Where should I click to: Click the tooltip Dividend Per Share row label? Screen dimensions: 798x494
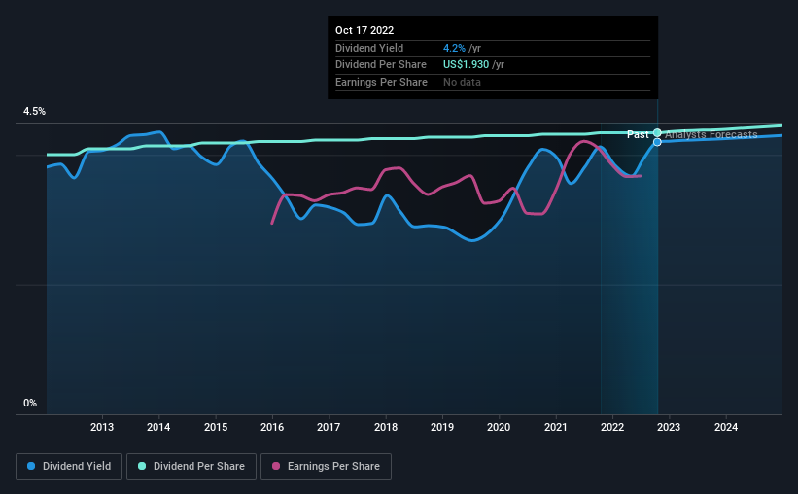tap(381, 65)
